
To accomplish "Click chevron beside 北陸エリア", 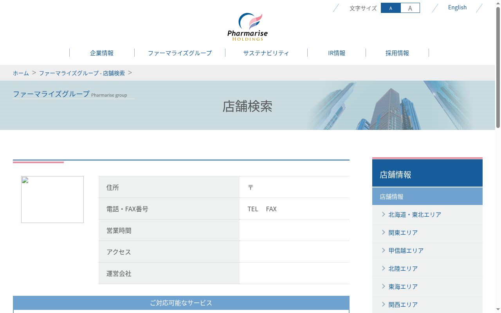I will coord(384,268).
